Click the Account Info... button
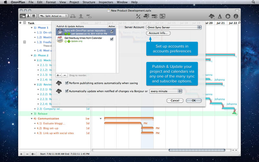This screenshot has width=259, height=162. click(158, 33)
